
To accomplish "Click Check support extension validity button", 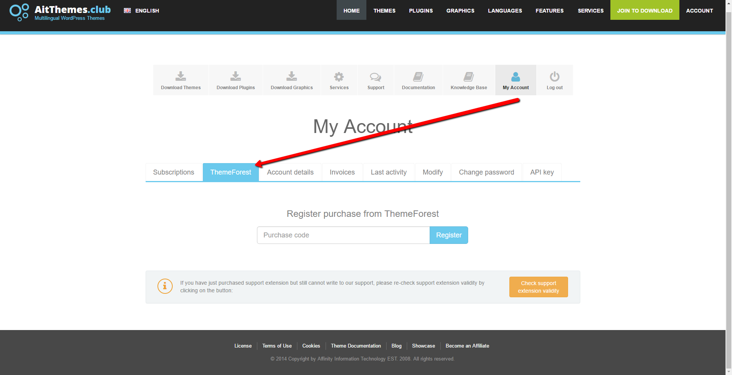I will click(538, 287).
